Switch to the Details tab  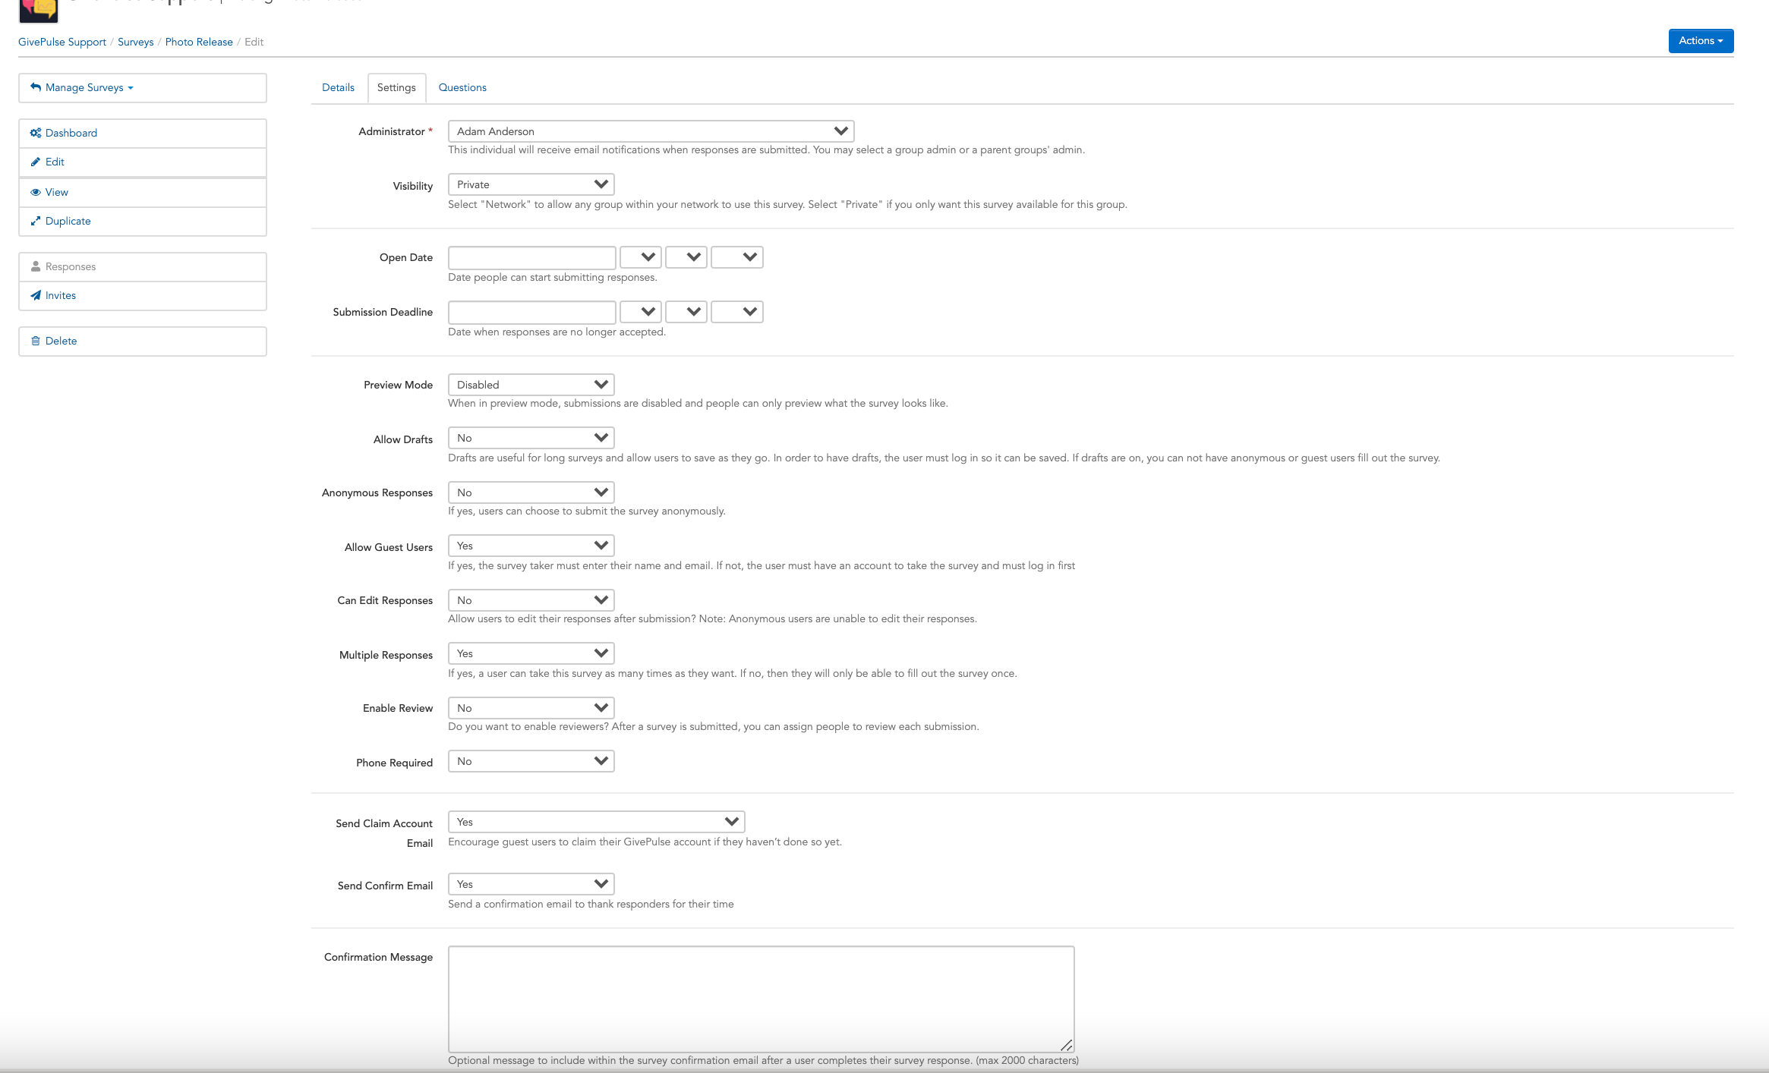(x=338, y=87)
